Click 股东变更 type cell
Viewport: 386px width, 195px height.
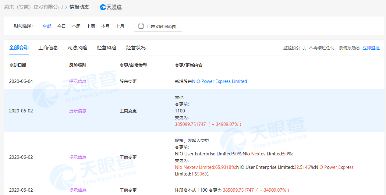point(128,81)
